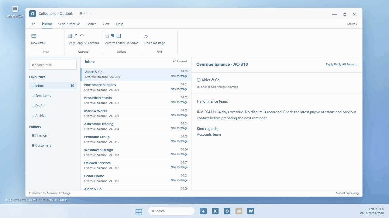389x218 pixels.
Task: Click the list icon beside the window title
Action: pyautogui.click(x=81, y=14)
